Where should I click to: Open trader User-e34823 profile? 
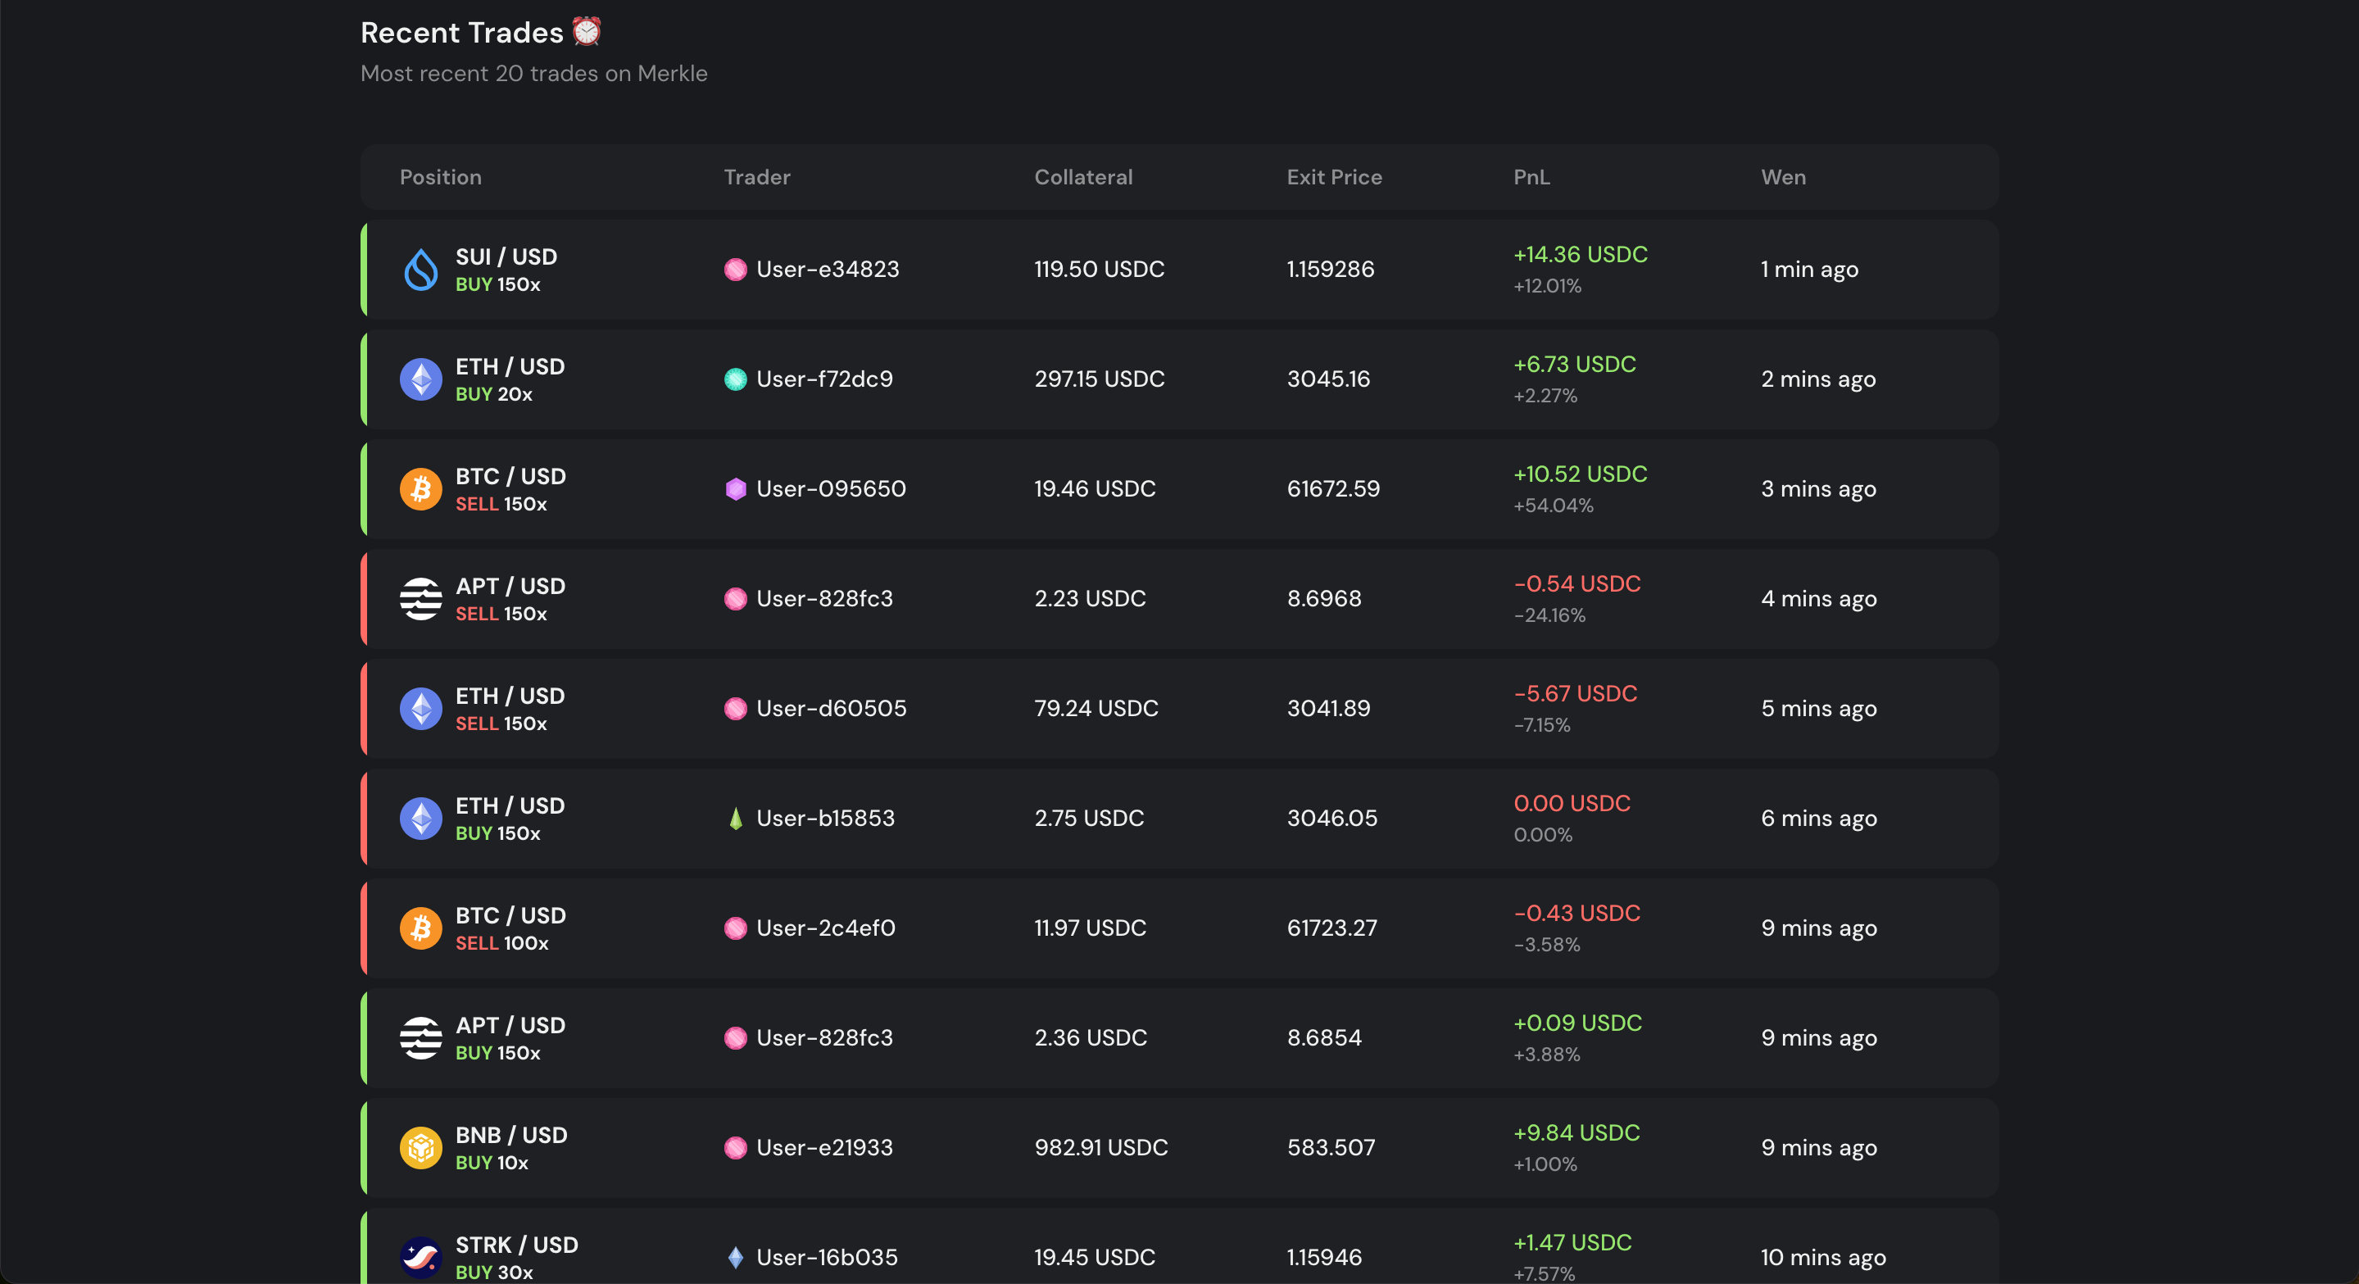(827, 270)
